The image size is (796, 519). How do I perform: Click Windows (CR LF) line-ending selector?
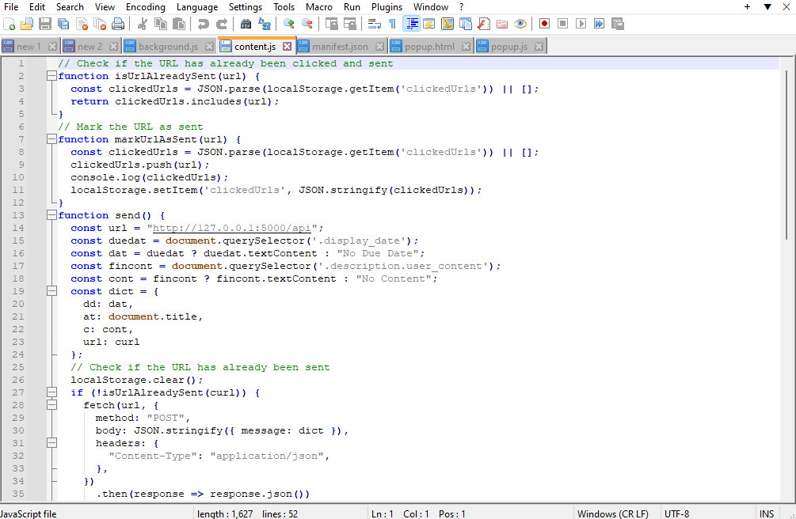point(613,514)
